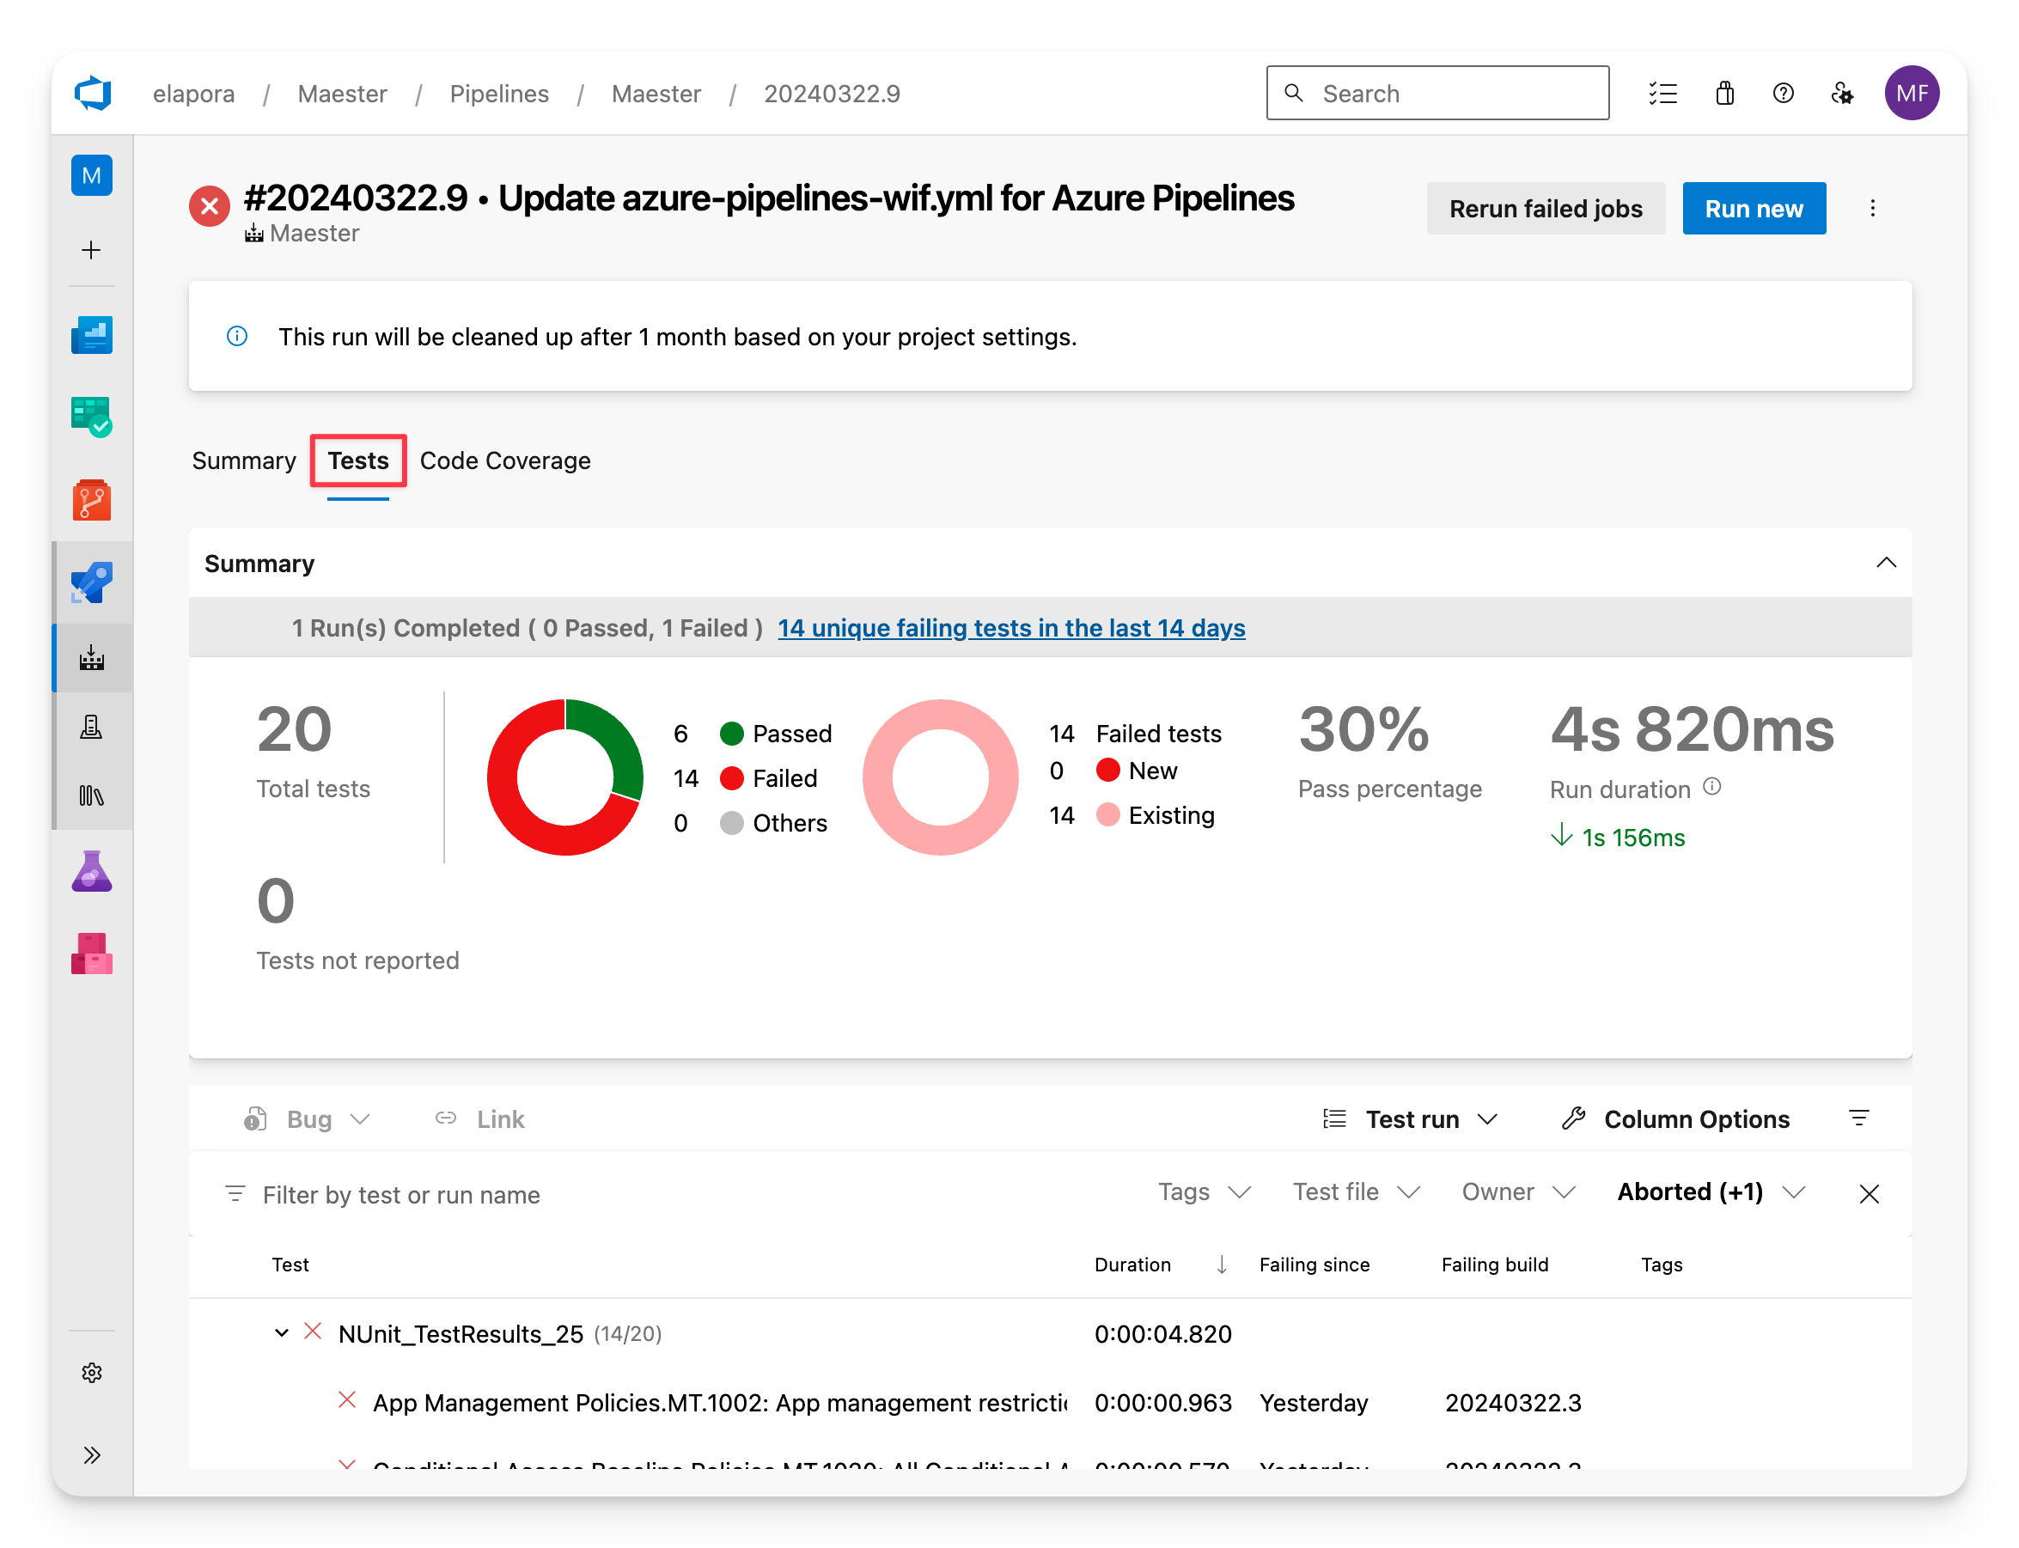Click the user settings gear icon
Viewport: 2019px width, 1548px height.
1842,93
